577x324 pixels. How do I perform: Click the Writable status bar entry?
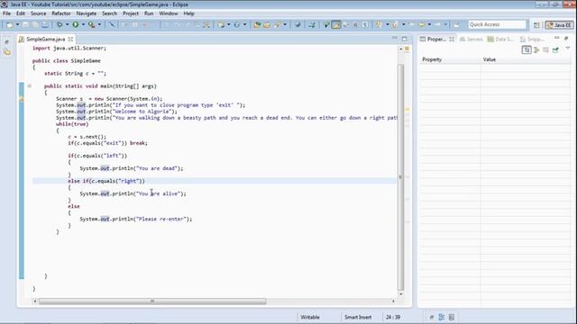tap(310, 317)
